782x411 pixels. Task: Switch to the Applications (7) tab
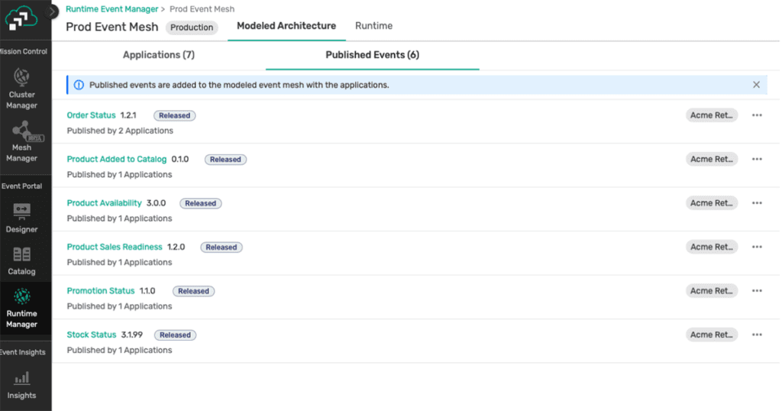pyautogui.click(x=159, y=55)
